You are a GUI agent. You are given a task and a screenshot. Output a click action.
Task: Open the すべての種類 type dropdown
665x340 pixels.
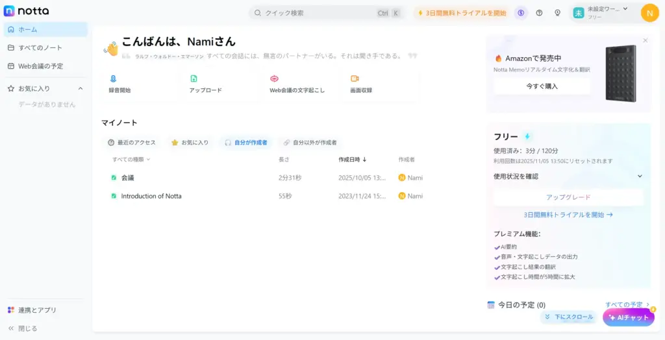click(x=131, y=160)
